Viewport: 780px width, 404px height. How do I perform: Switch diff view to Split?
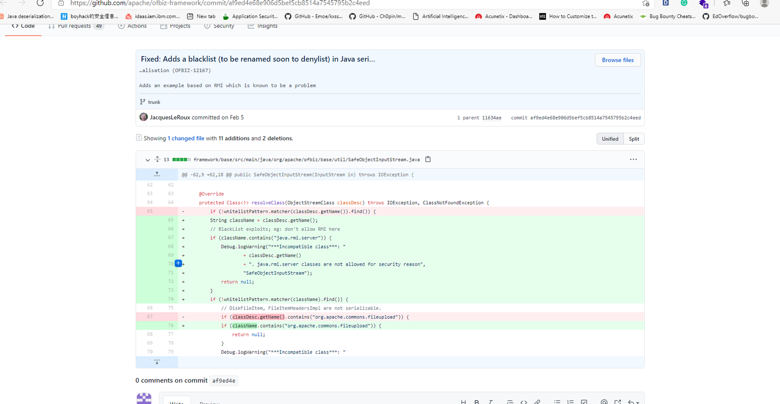tap(634, 139)
